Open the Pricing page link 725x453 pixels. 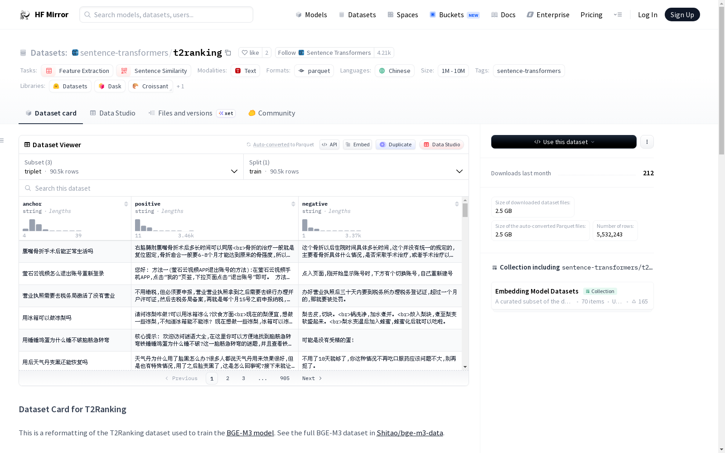pyautogui.click(x=591, y=14)
